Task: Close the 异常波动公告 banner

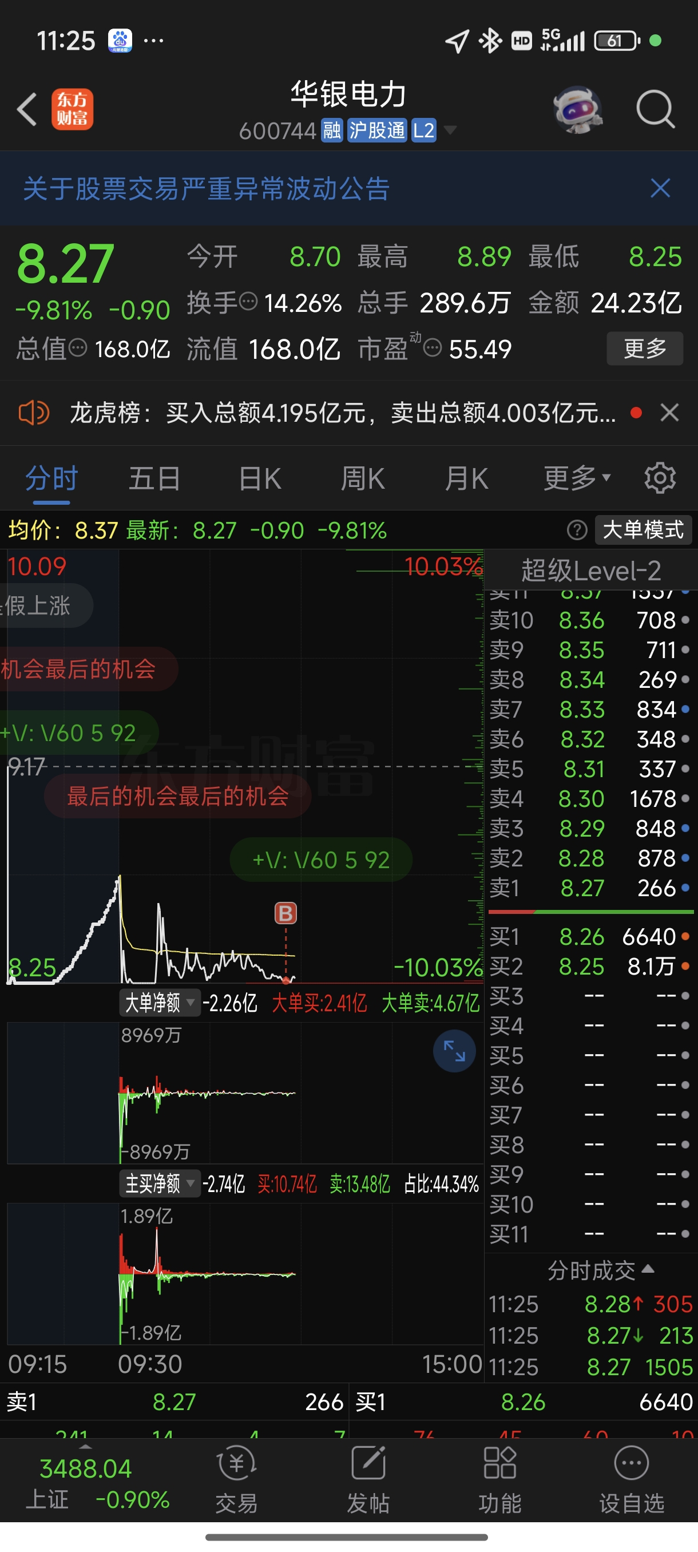Action: pos(661,189)
